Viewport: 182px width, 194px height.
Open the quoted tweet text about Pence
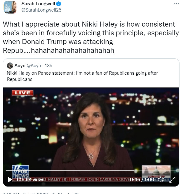click(x=82, y=76)
